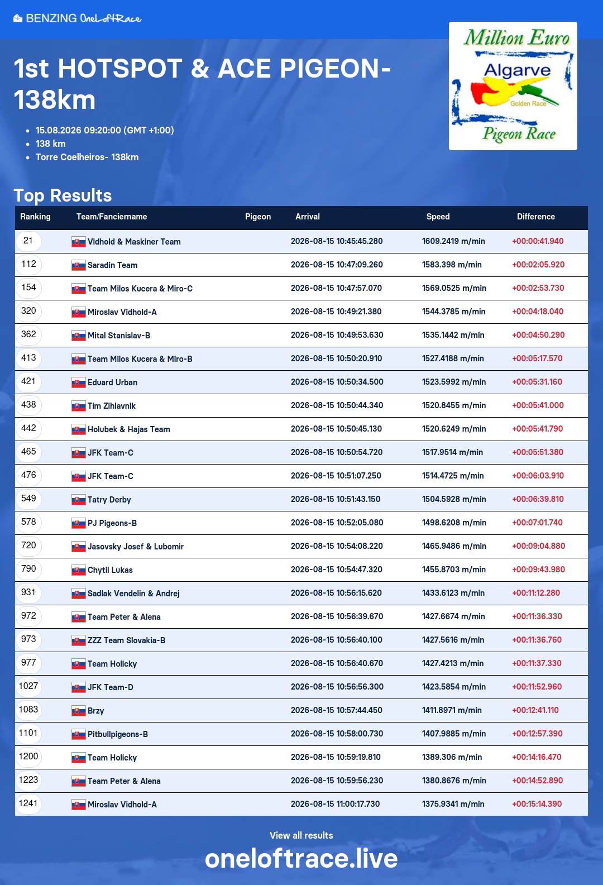Click the flag icon next to Brzy
This screenshot has width=603, height=885.
[x=79, y=711]
